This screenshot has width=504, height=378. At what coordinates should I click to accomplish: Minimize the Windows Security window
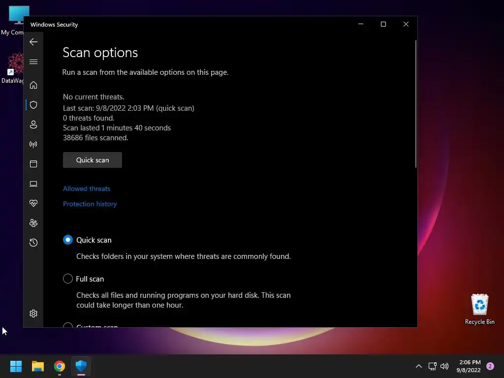(x=361, y=24)
